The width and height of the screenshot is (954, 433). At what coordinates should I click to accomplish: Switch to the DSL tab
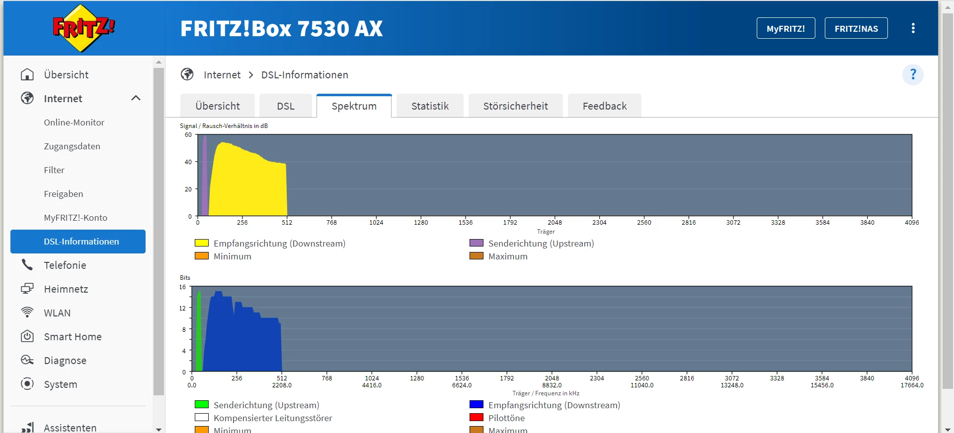click(286, 106)
